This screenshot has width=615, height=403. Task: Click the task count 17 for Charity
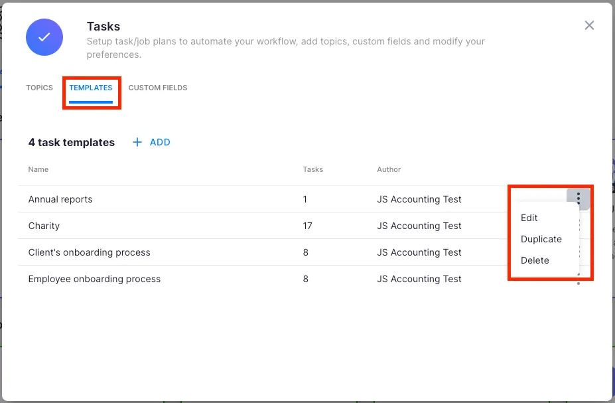point(308,226)
